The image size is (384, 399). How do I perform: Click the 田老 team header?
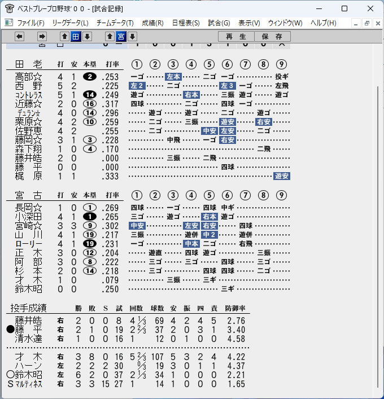tap(29, 64)
